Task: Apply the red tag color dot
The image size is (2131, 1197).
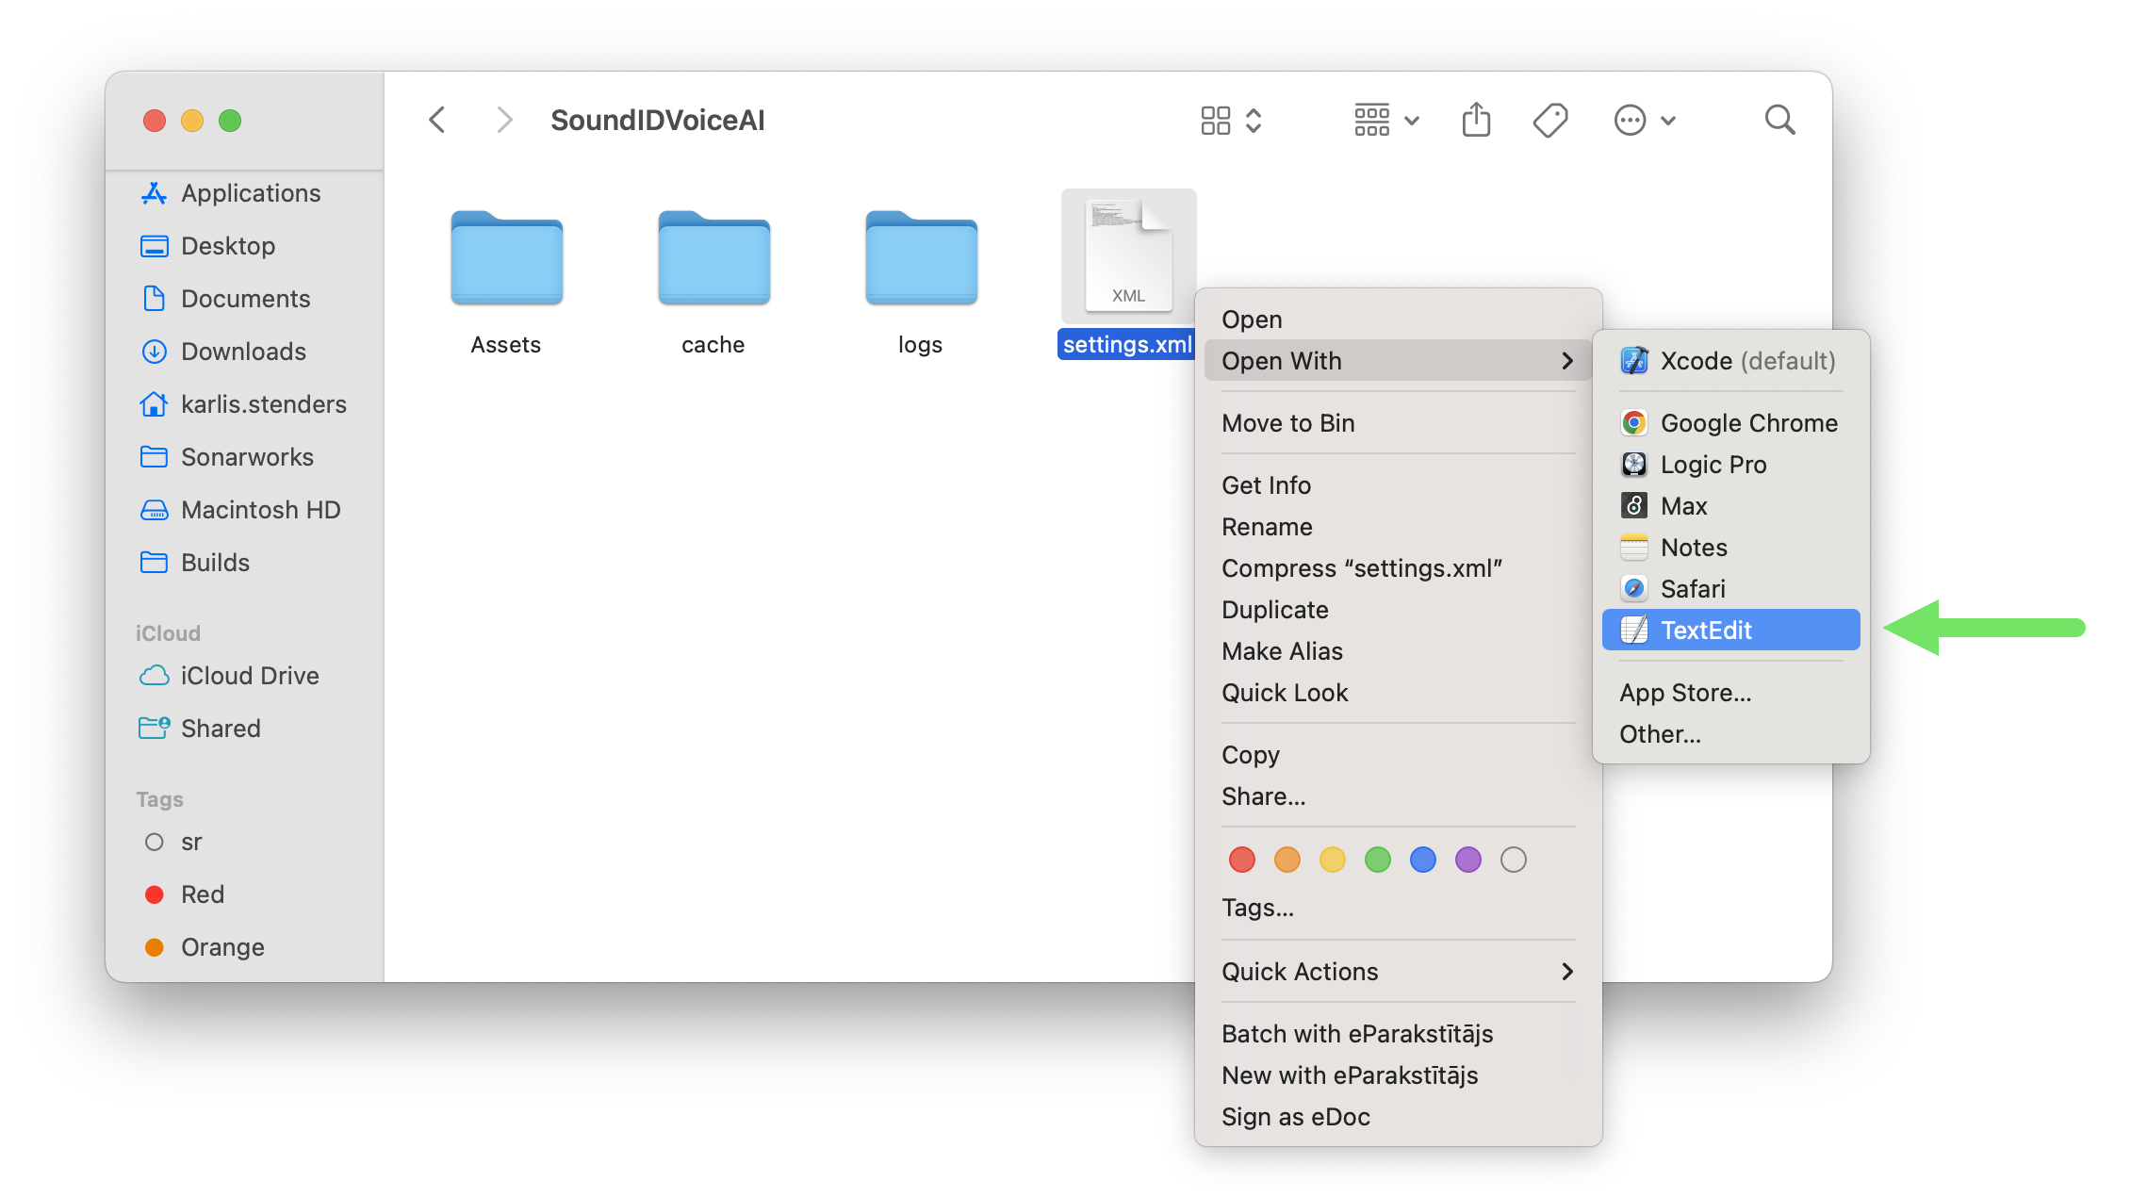Action: point(1242,860)
